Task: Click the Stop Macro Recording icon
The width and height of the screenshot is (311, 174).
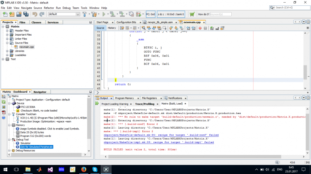Action: pyautogui.click(x=205, y=28)
